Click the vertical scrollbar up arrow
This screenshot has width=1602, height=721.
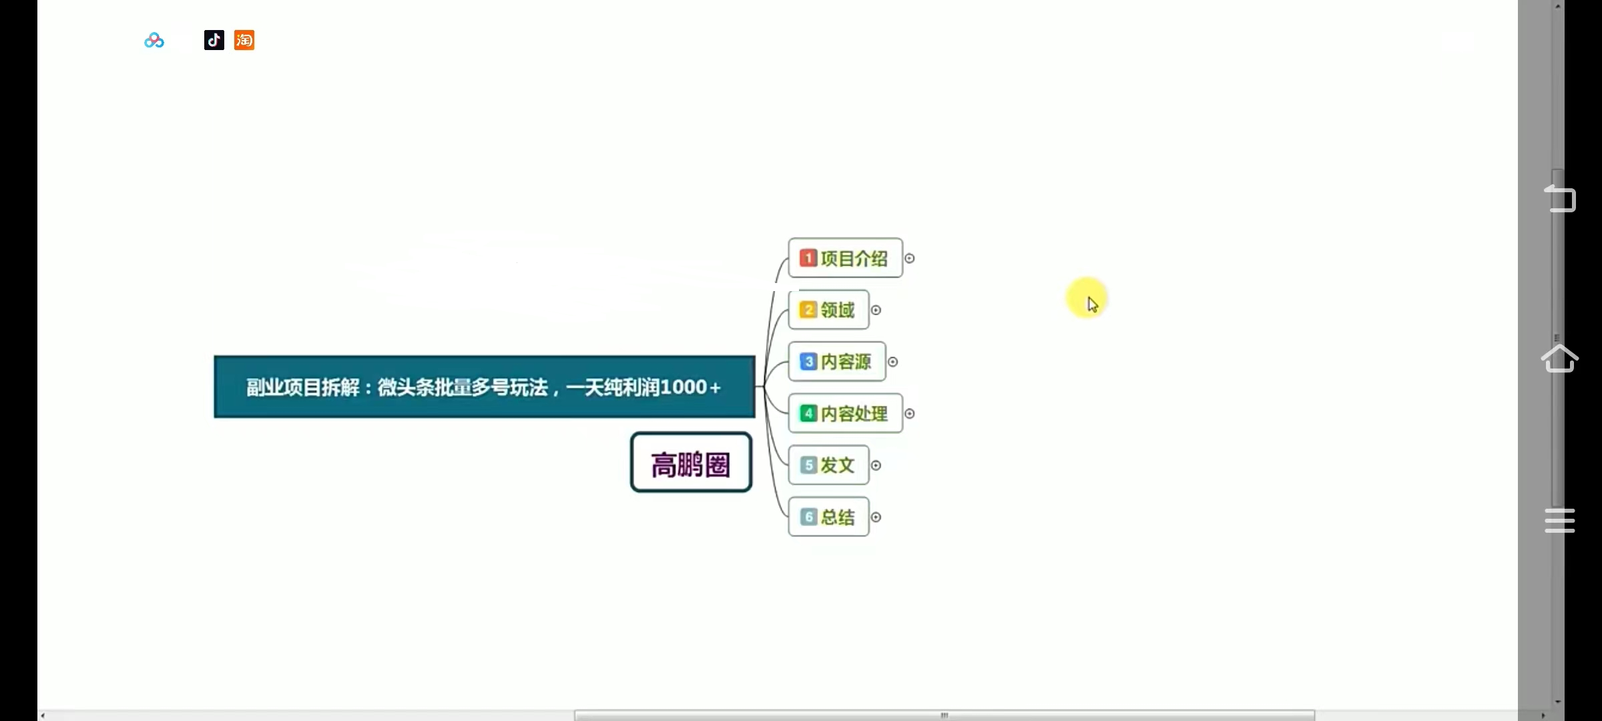1558,6
